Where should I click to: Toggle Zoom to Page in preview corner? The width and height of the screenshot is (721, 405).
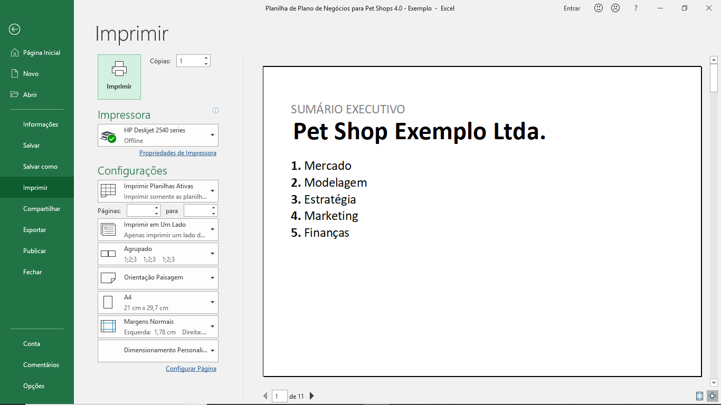tap(712, 396)
